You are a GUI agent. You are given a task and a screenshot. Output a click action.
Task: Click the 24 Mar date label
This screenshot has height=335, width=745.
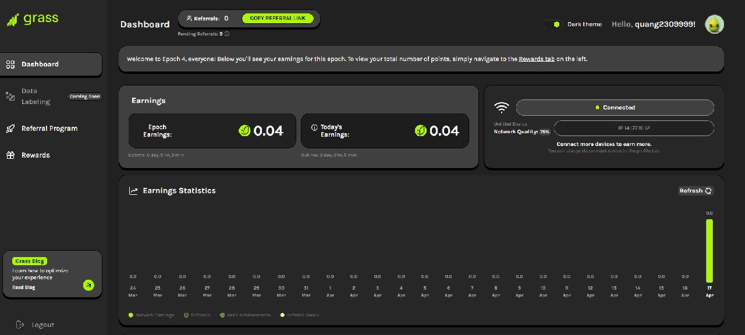[133, 291]
